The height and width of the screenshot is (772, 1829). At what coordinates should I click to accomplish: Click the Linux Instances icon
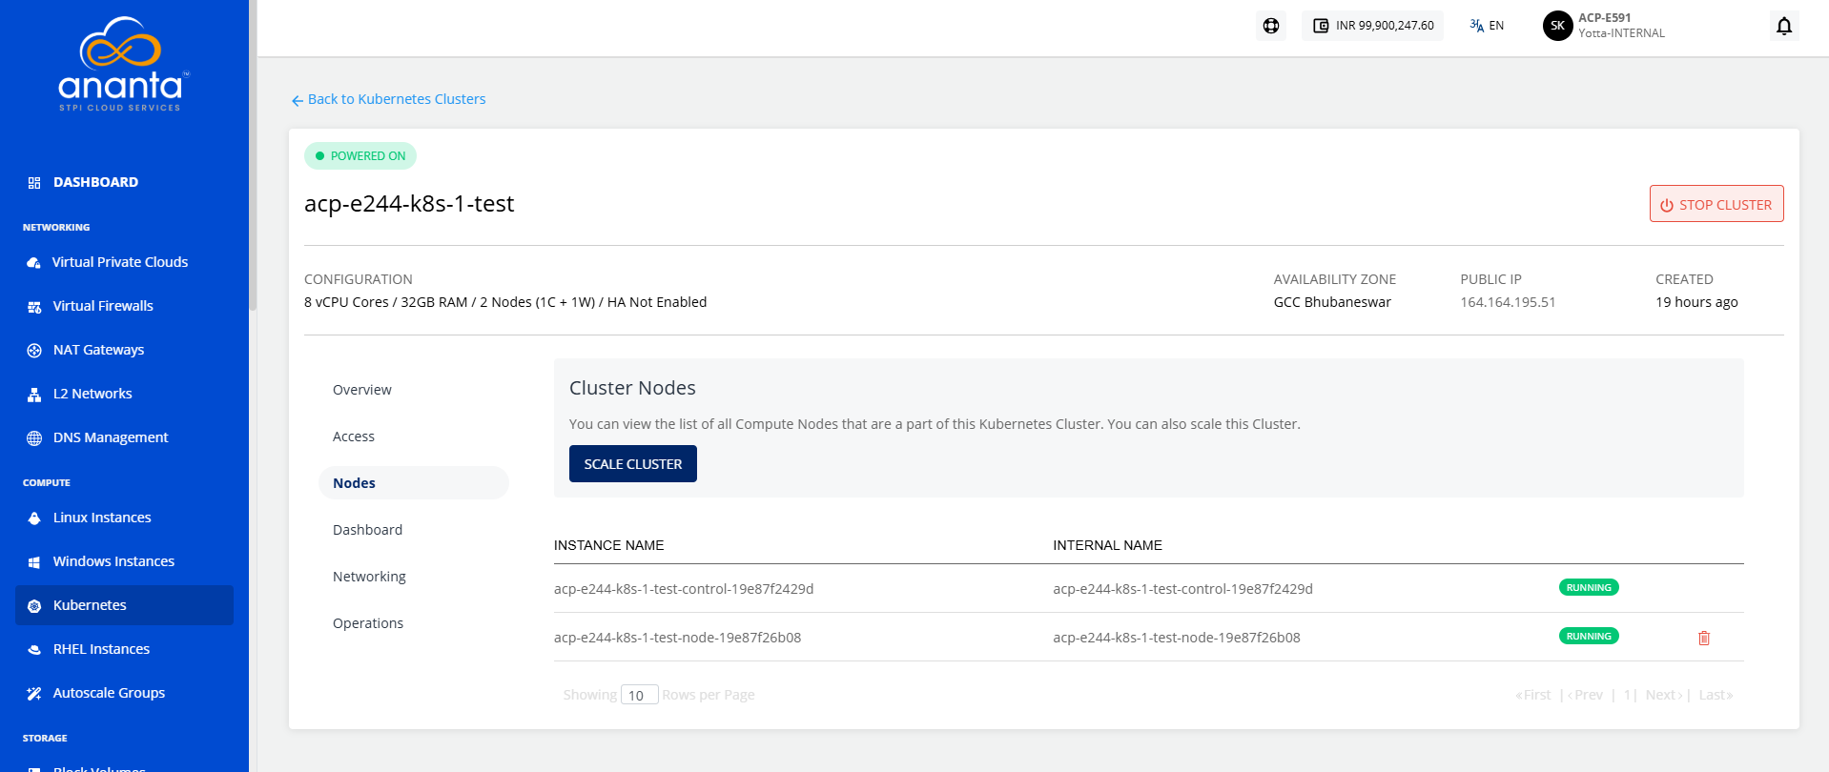pyautogui.click(x=34, y=518)
